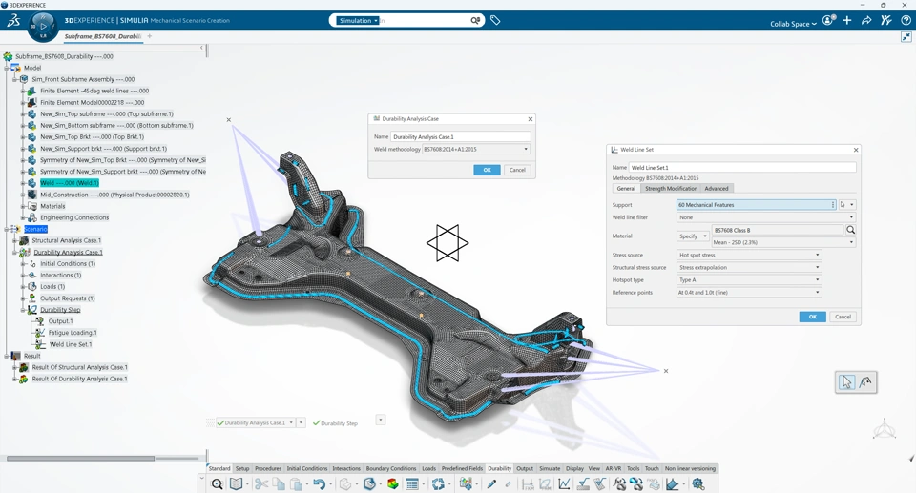
Task: Switch to Advanced tab in Weld Line Set
Action: click(x=717, y=188)
